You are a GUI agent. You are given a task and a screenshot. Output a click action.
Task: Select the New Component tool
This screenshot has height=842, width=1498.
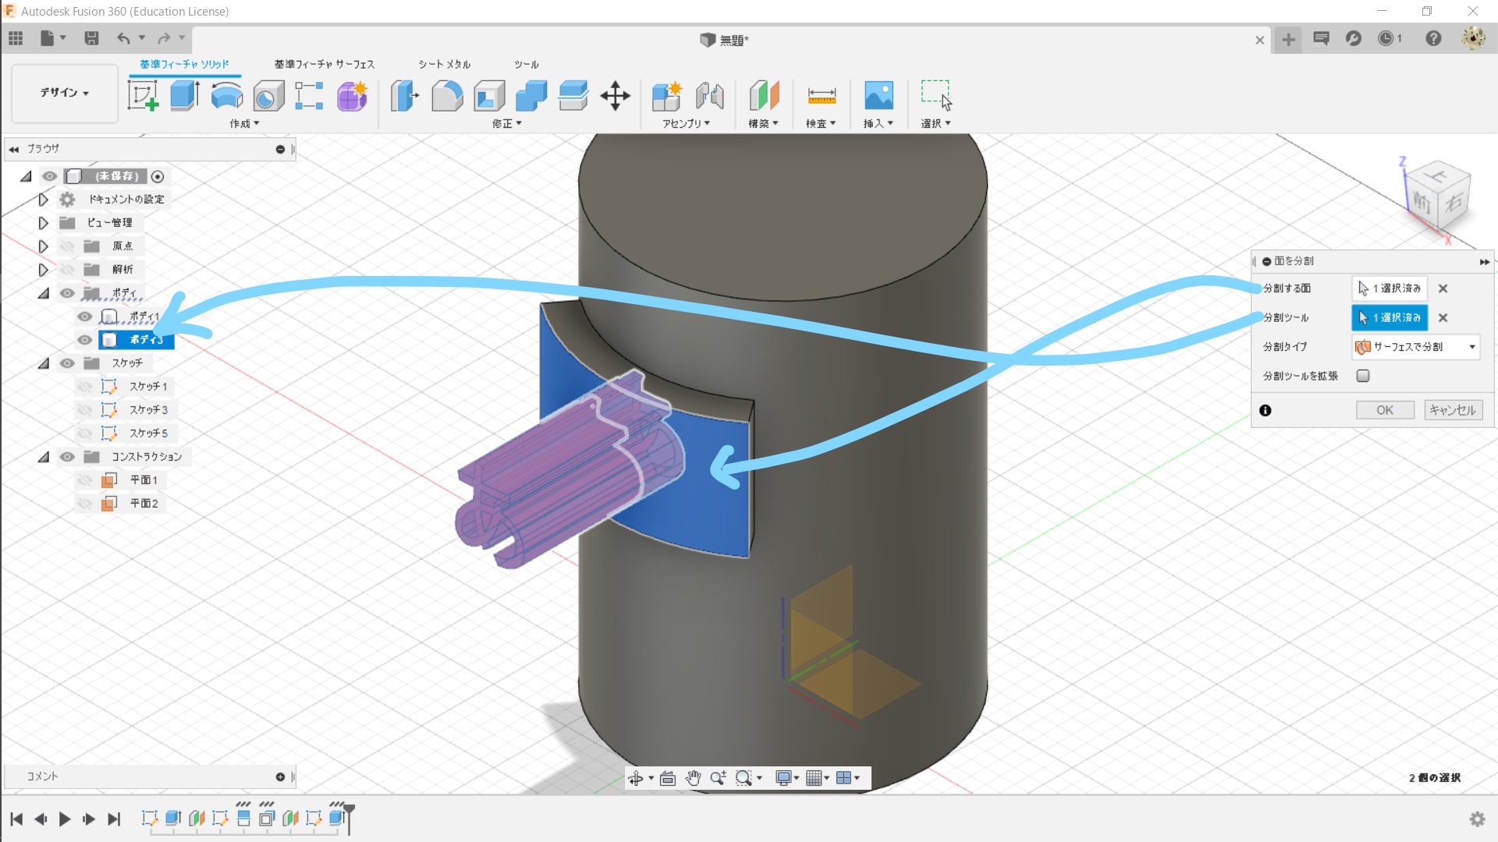[667, 96]
